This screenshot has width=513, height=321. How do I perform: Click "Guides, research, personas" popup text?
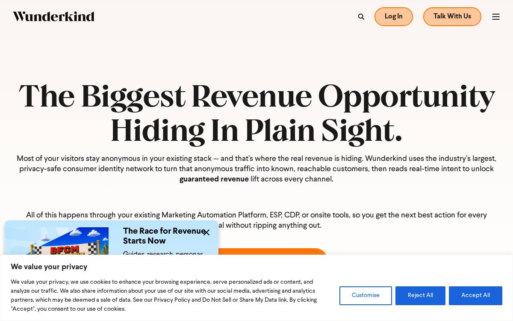pos(163,253)
